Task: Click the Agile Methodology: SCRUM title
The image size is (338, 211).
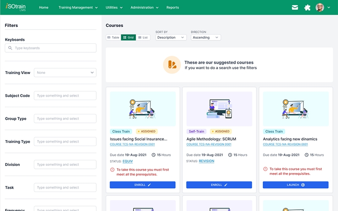Action: coord(211,139)
